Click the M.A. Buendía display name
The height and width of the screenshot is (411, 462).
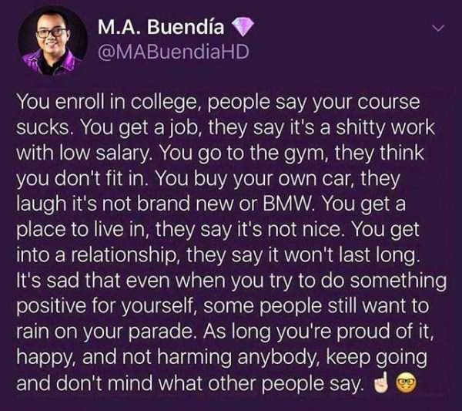click(161, 27)
